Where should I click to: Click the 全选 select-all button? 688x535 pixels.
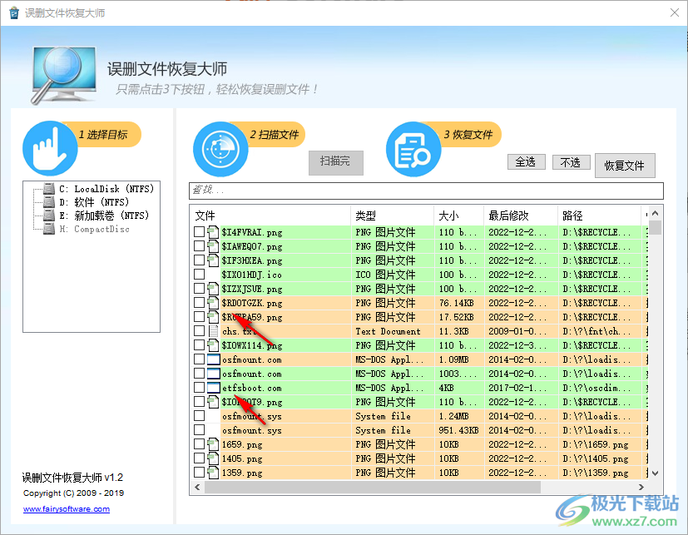click(x=526, y=162)
